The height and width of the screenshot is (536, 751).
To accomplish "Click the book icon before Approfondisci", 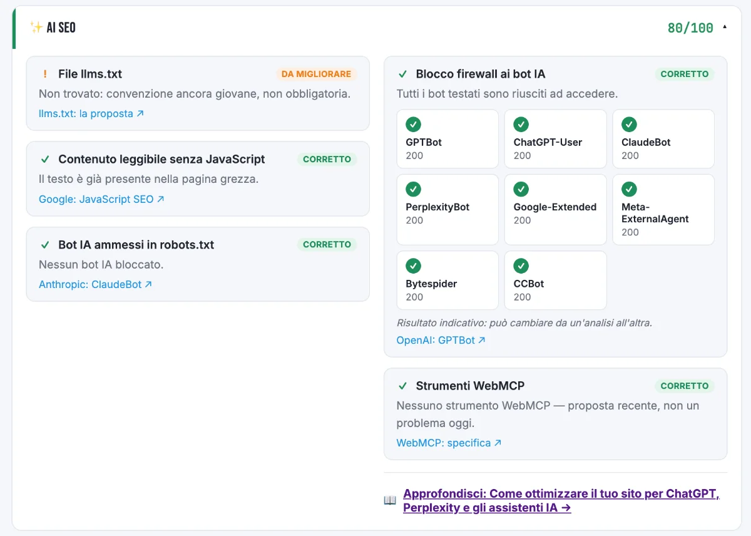I will pyautogui.click(x=390, y=500).
